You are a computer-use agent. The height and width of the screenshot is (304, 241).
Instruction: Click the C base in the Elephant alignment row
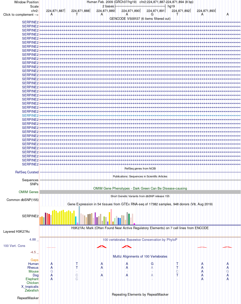[77, 279]
